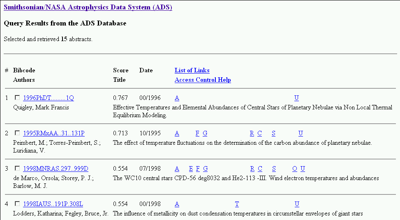Open bibcode 1998IAUS..191P.308L
This screenshot has height=220, width=400.
pyautogui.click(x=53, y=204)
